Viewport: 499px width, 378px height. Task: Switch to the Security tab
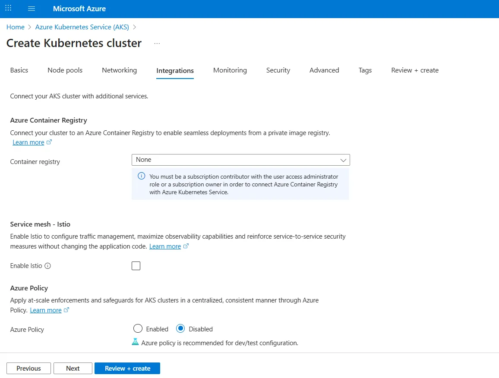(x=278, y=70)
